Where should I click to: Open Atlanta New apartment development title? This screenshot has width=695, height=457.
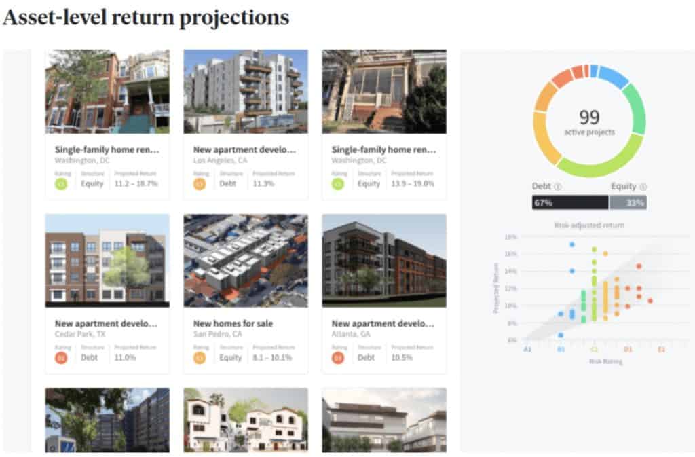click(x=383, y=324)
